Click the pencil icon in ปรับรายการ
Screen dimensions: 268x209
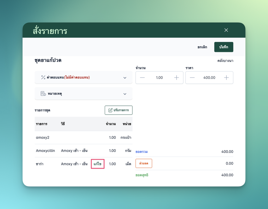(110, 110)
